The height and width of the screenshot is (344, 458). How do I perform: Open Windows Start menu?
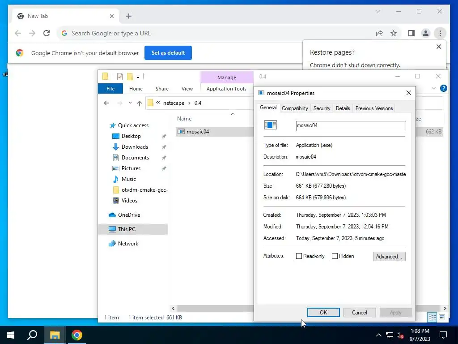pyautogui.click(x=11, y=335)
